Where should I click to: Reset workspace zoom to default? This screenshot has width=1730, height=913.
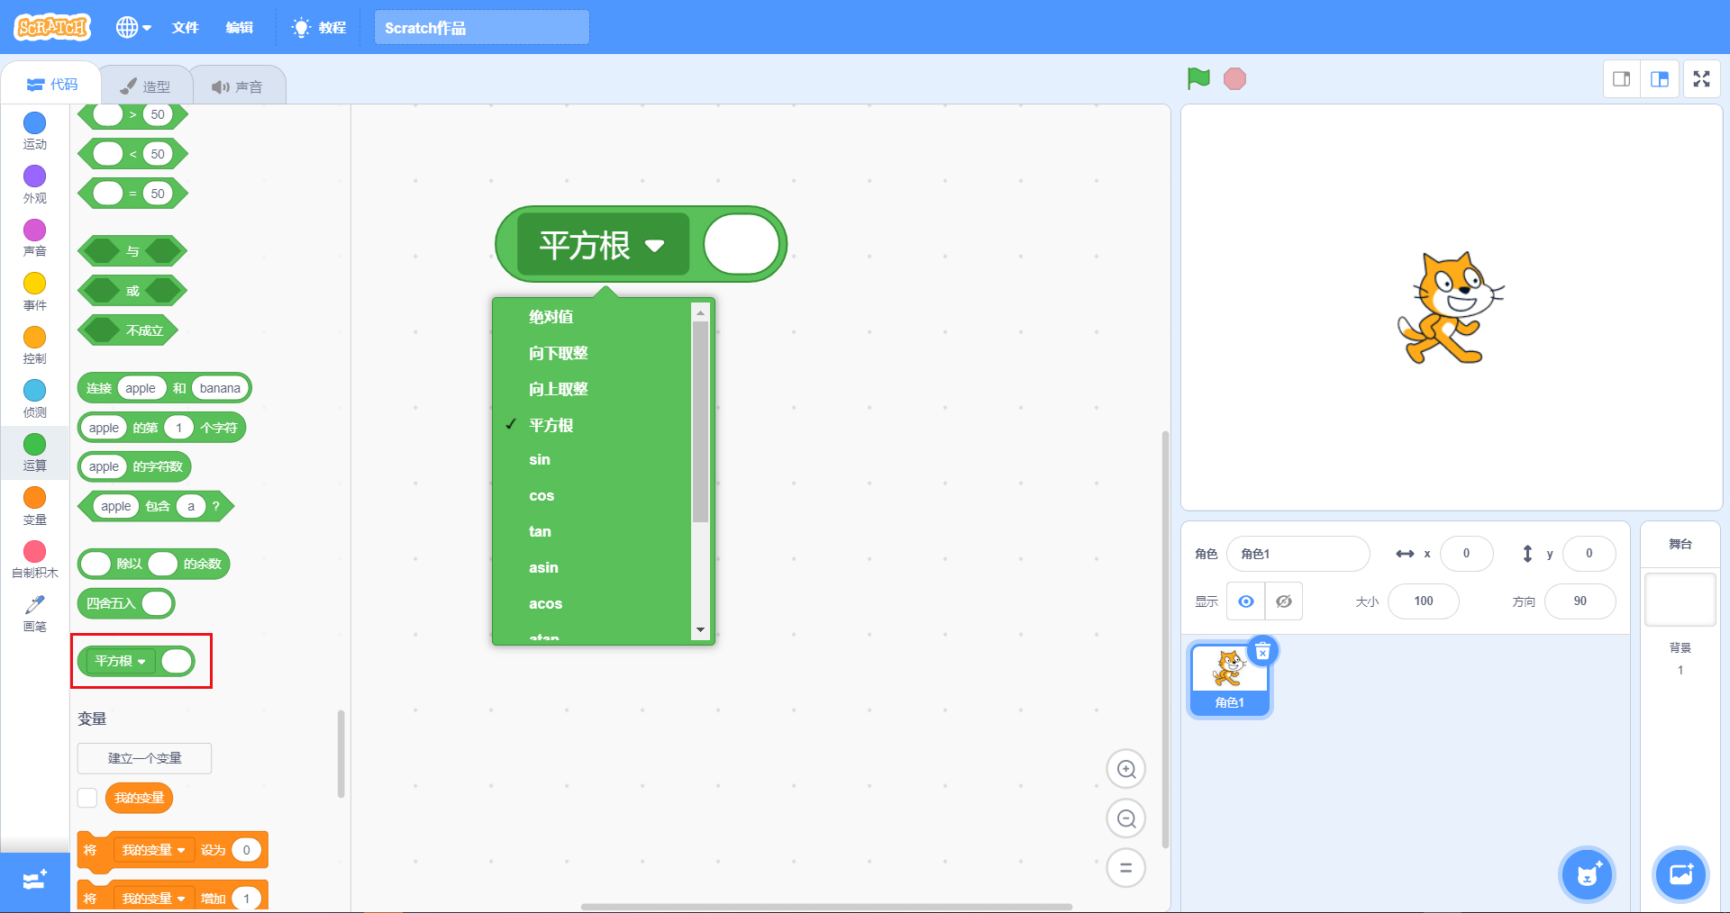pos(1126,868)
